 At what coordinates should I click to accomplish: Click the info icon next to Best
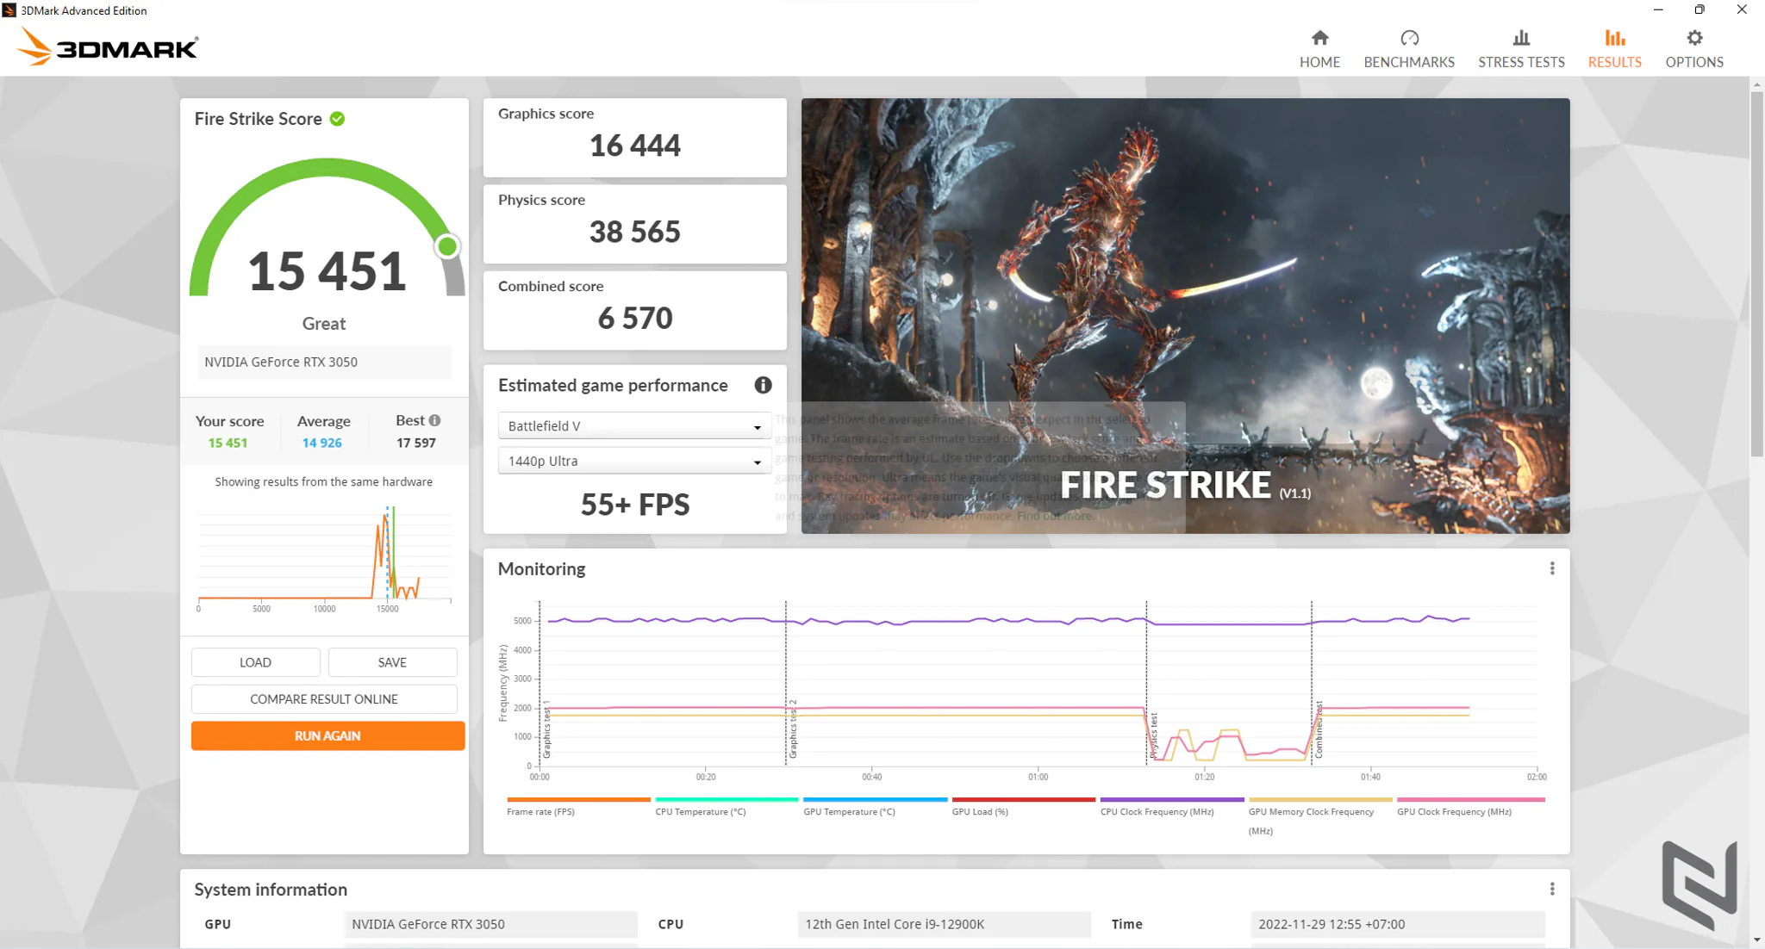[x=434, y=420]
